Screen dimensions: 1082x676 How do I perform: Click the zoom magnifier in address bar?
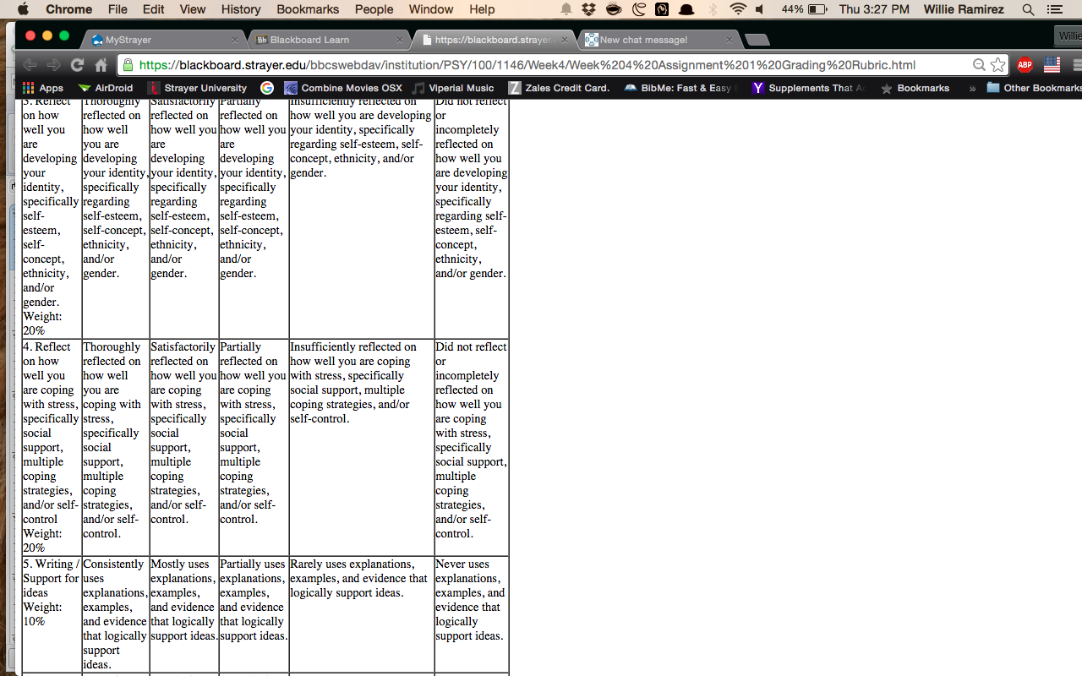979,65
